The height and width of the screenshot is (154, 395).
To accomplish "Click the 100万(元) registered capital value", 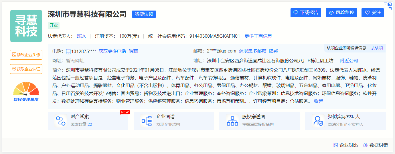I will tap(129, 36).
